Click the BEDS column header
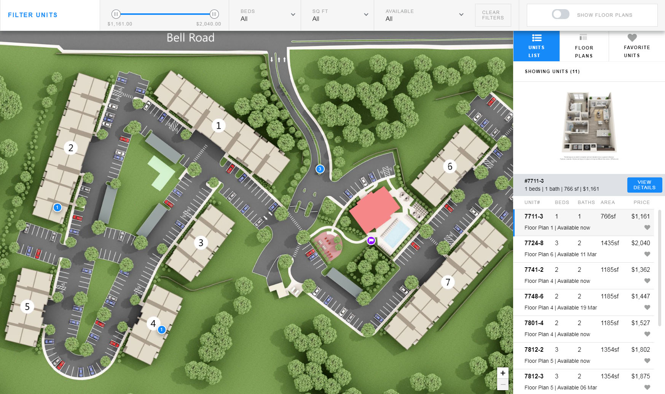Screen dimensions: 665x394 click(562, 203)
